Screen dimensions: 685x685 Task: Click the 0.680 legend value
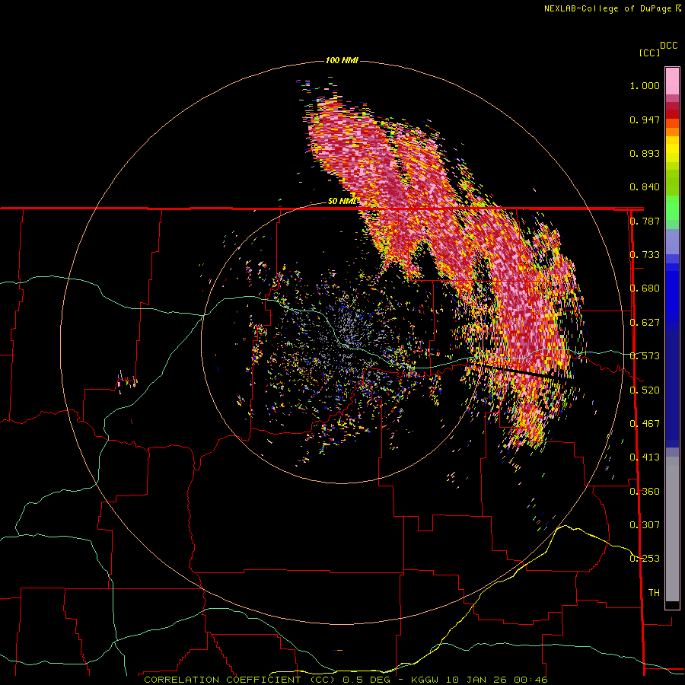[645, 288]
